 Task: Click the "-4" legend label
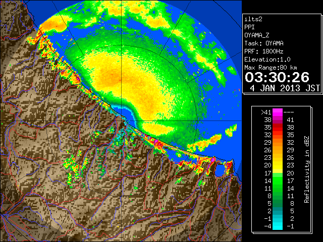click(267, 226)
